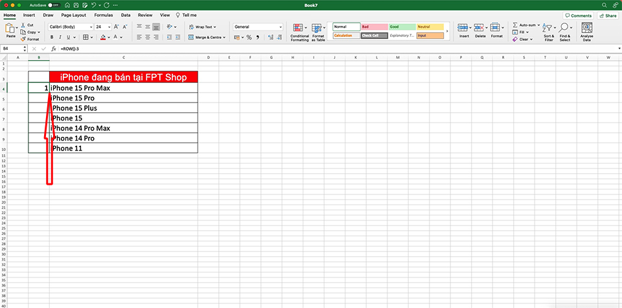Click the Comments button
The image size is (622, 308).
(x=579, y=16)
